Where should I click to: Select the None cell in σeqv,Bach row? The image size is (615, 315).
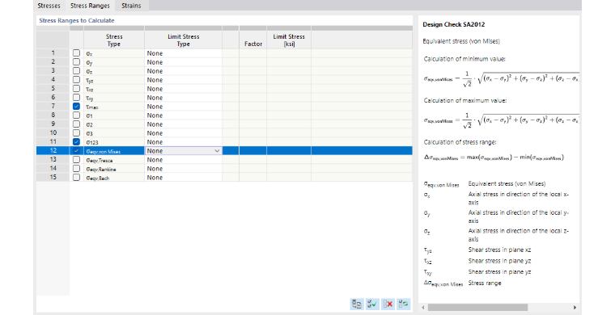coord(183,178)
